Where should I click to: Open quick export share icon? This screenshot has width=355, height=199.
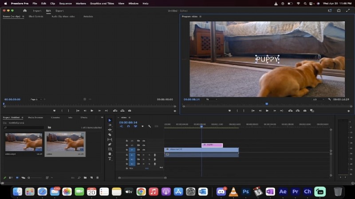(339, 11)
